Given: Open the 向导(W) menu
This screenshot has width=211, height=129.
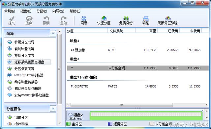Looking at the screenshot, I should (58, 11).
